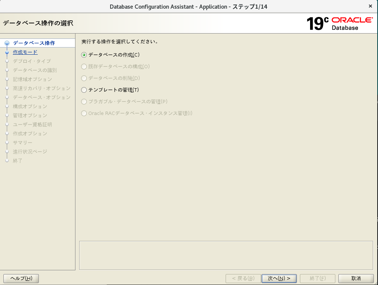
Task: Select データベース操作 step in the sidebar
Action: [34, 43]
